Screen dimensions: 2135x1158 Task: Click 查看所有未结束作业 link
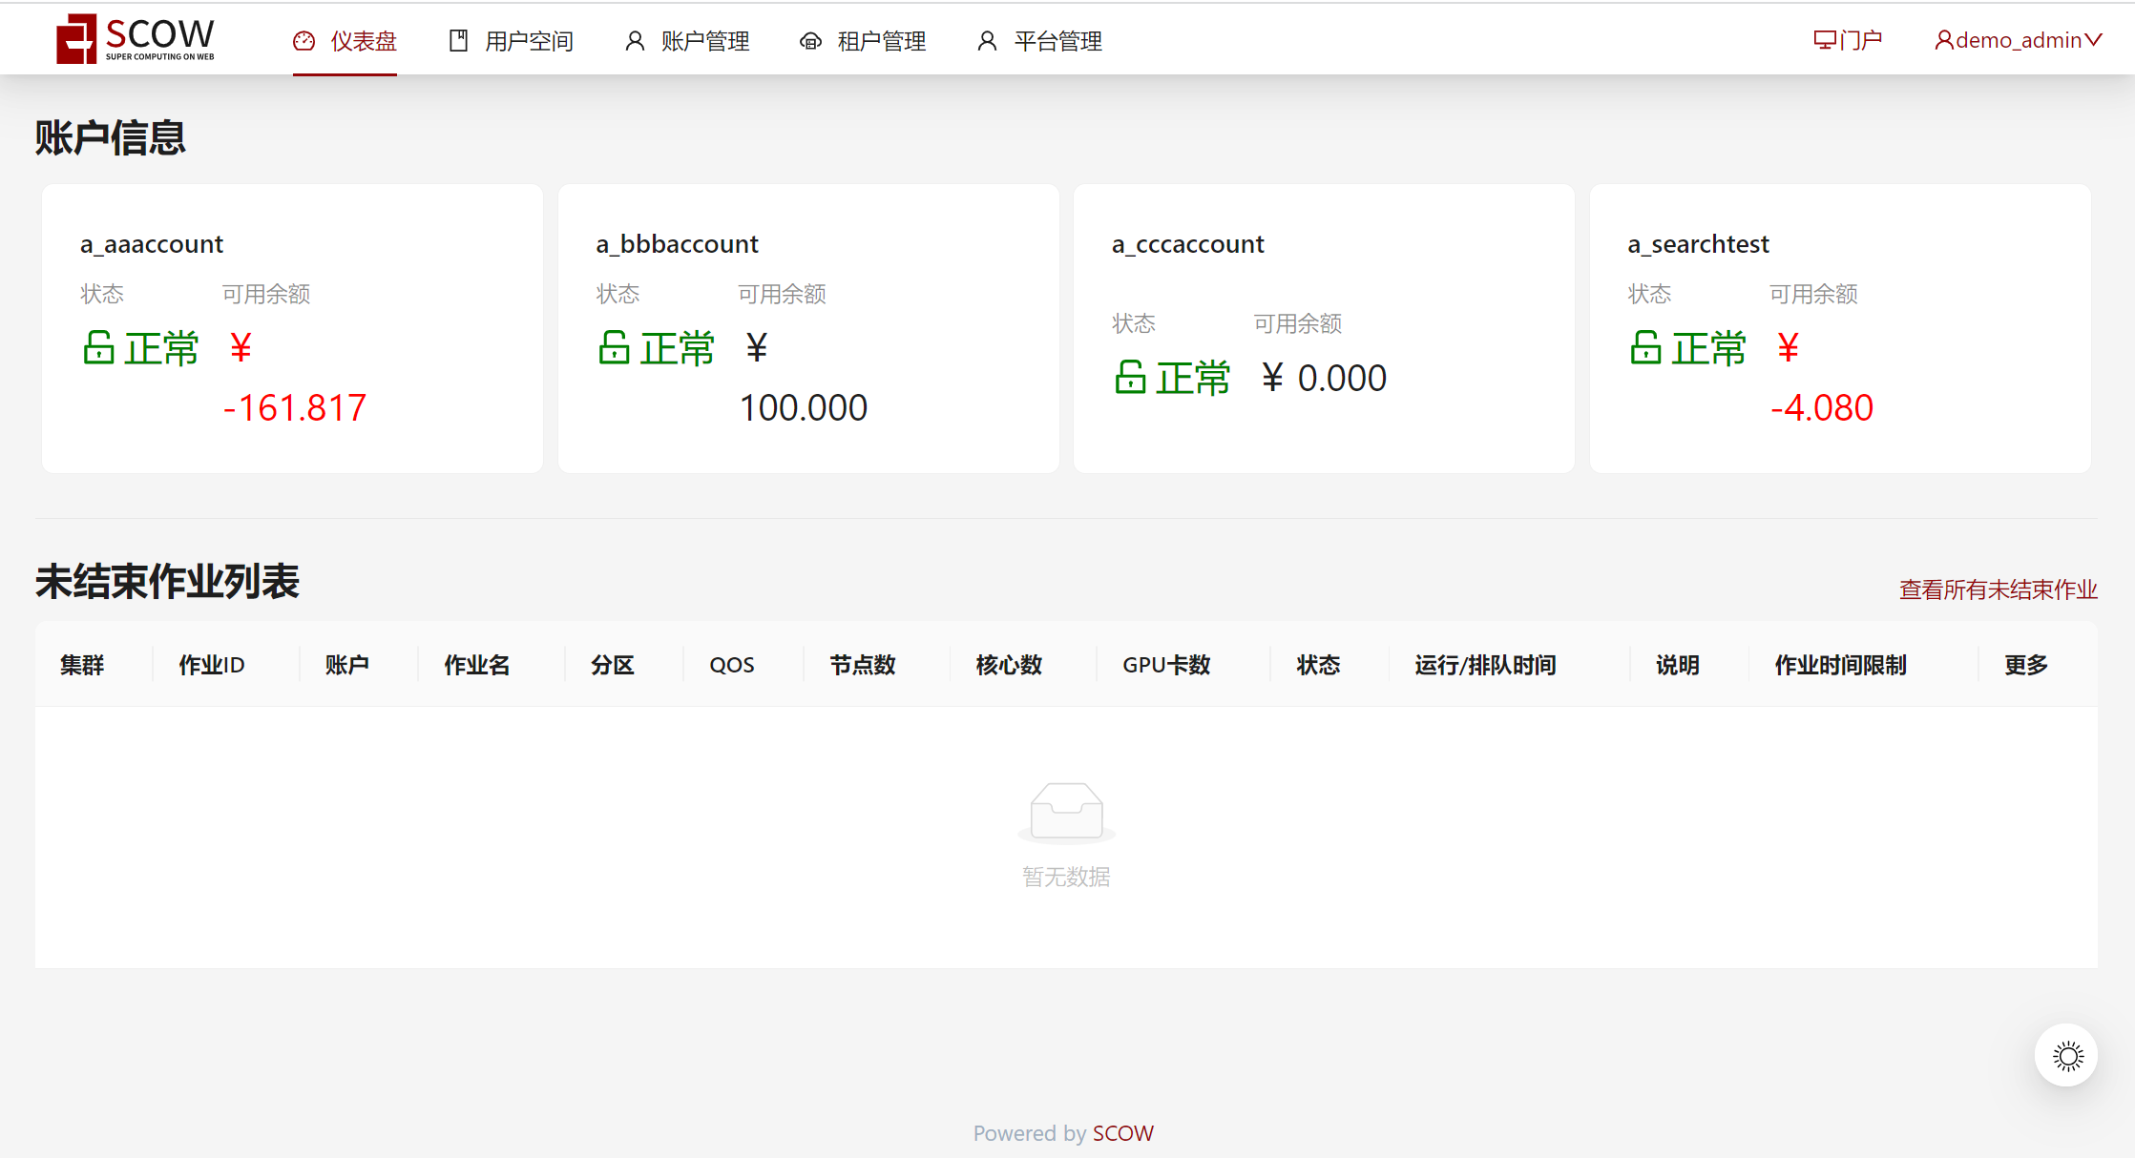click(1998, 589)
